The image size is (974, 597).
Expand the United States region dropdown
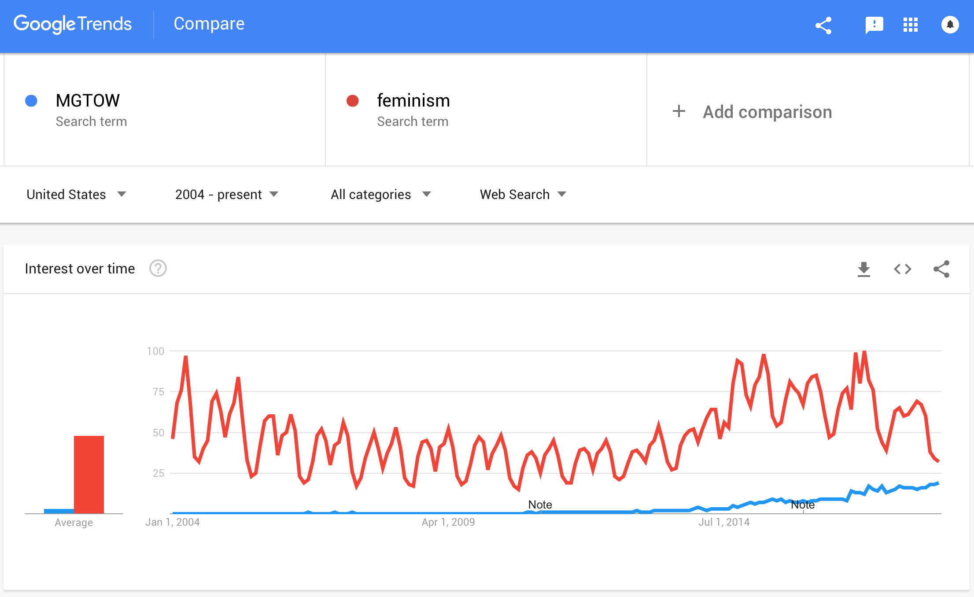pos(76,194)
